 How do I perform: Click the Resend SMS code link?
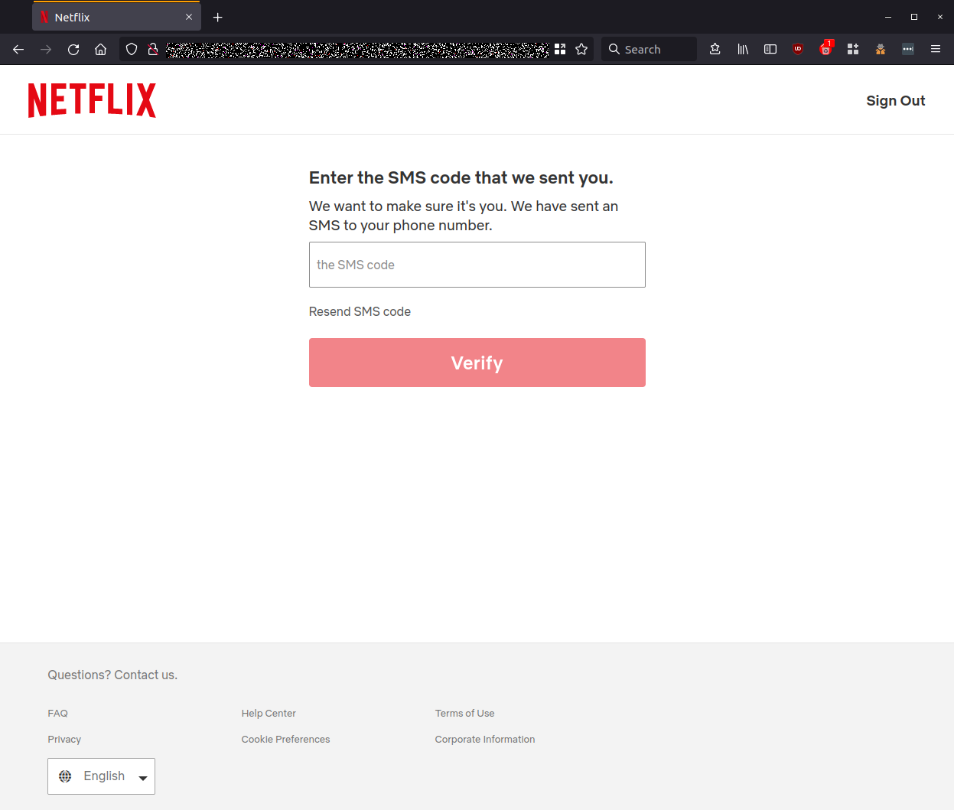click(360, 311)
